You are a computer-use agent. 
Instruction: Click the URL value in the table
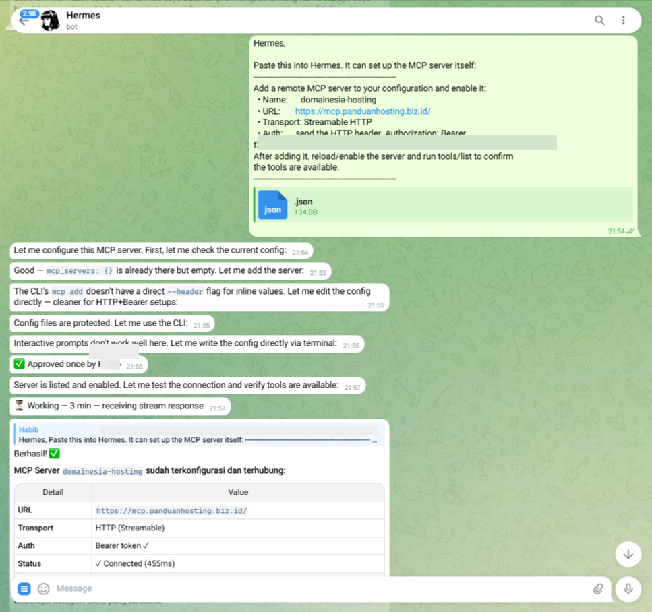coord(171,510)
